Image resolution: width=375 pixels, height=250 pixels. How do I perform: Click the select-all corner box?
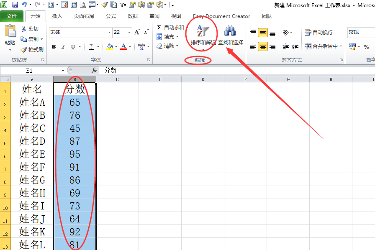[x=5, y=79]
